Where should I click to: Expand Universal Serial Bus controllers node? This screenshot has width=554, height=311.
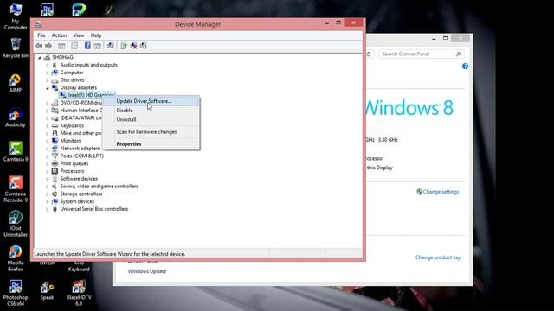48,209
